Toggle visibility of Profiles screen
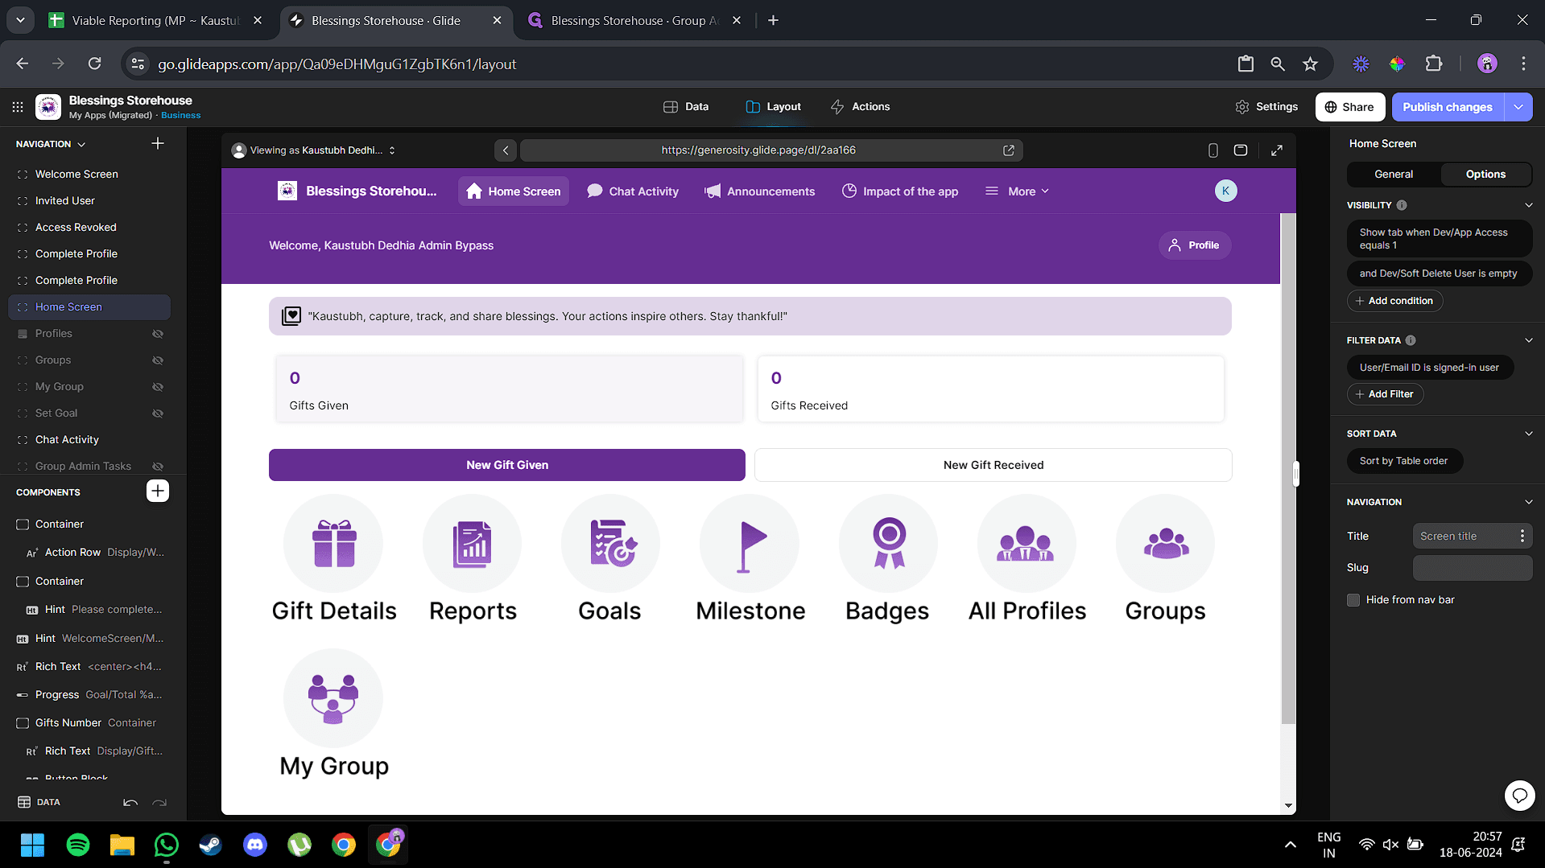The width and height of the screenshot is (1545, 868). [158, 334]
